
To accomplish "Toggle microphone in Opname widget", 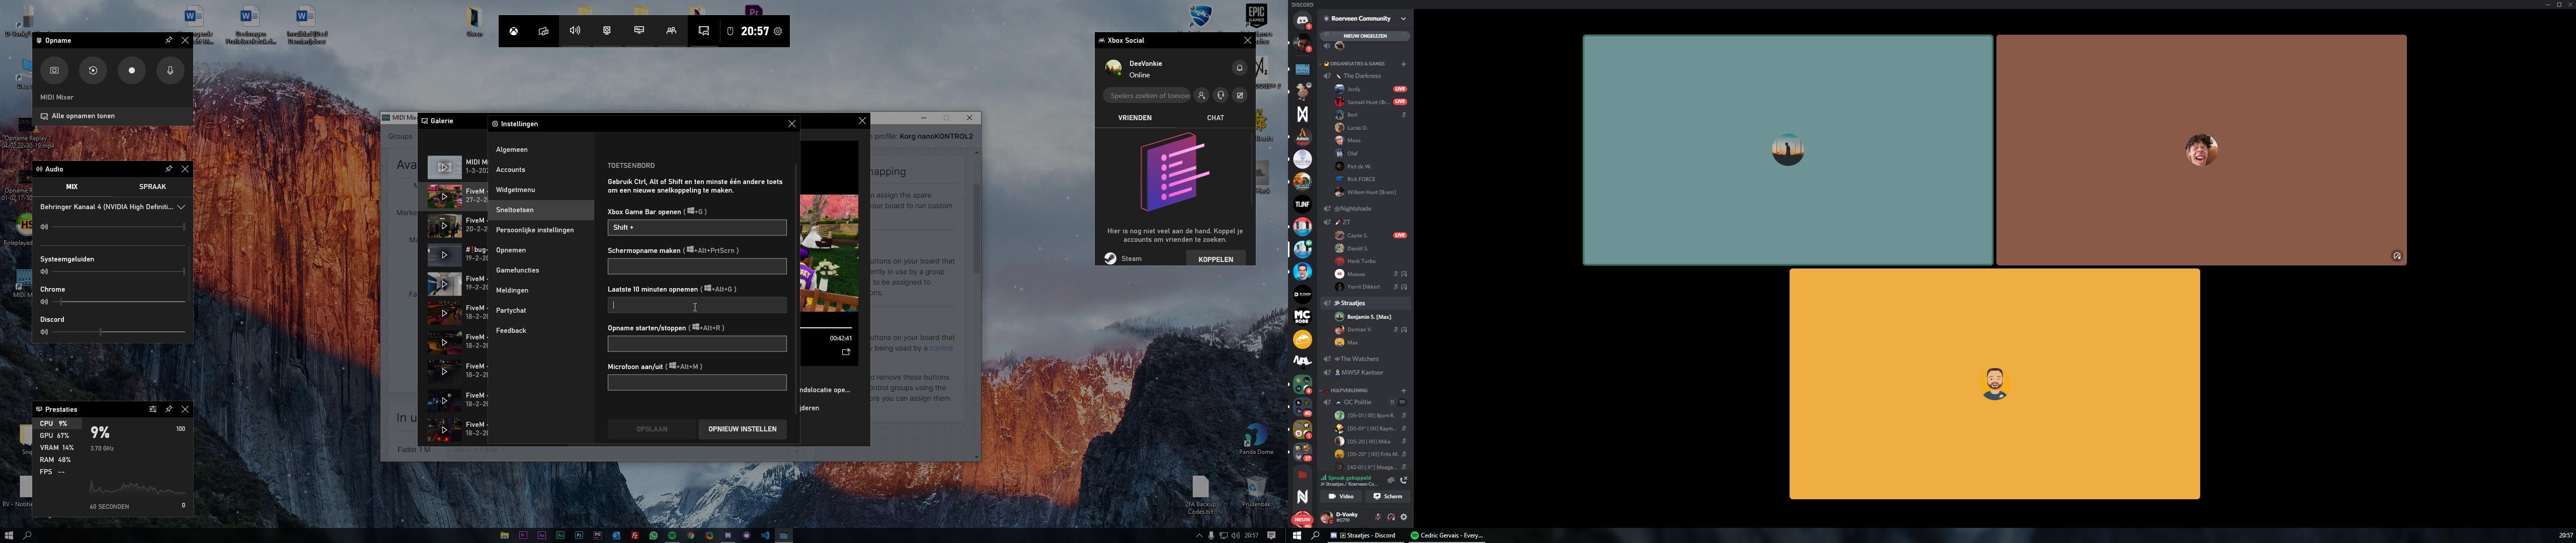I will (x=170, y=71).
